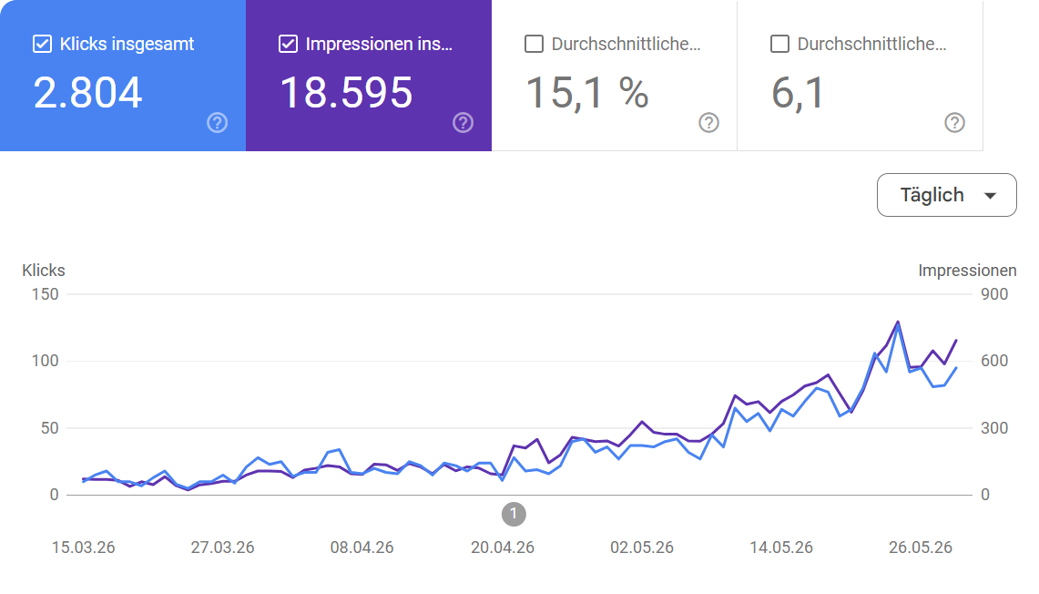This screenshot has height=594, width=1039.
Task: Click the 150 clicks axis value
Action: coord(45,294)
